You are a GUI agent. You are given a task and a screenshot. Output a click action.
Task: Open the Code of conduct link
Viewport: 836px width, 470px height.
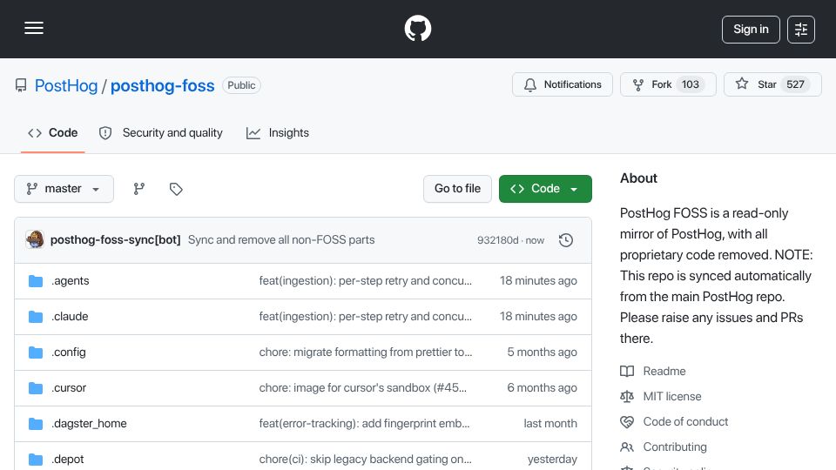[685, 421]
